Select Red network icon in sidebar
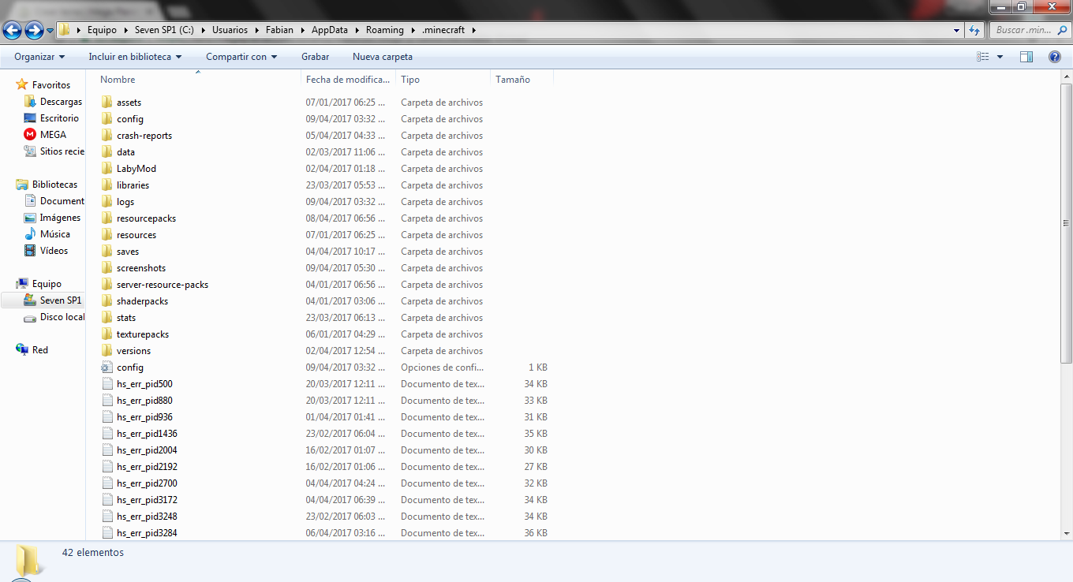The width and height of the screenshot is (1073, 582). click(x=22, y=350)
